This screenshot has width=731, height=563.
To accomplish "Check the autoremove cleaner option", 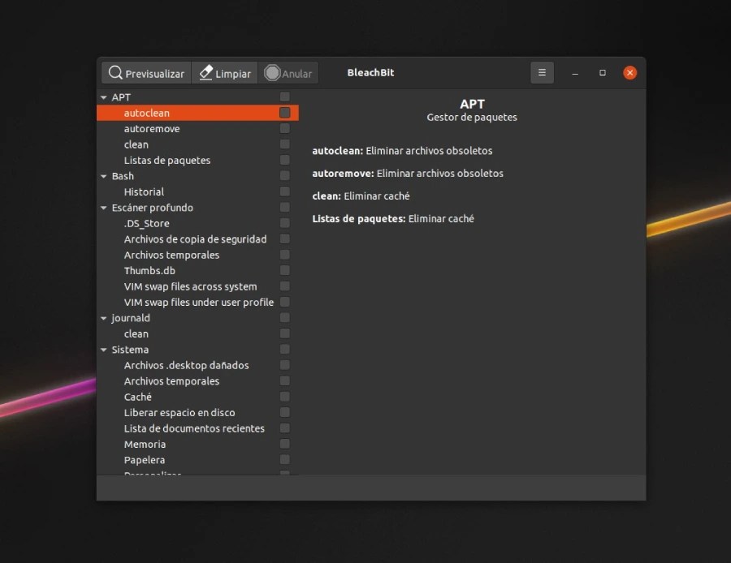I will [x=285, y=128].
